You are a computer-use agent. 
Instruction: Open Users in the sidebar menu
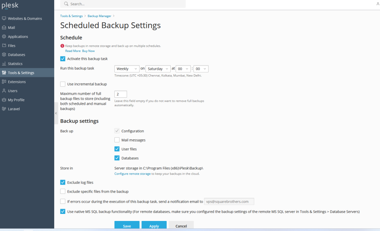click(13, 91)
